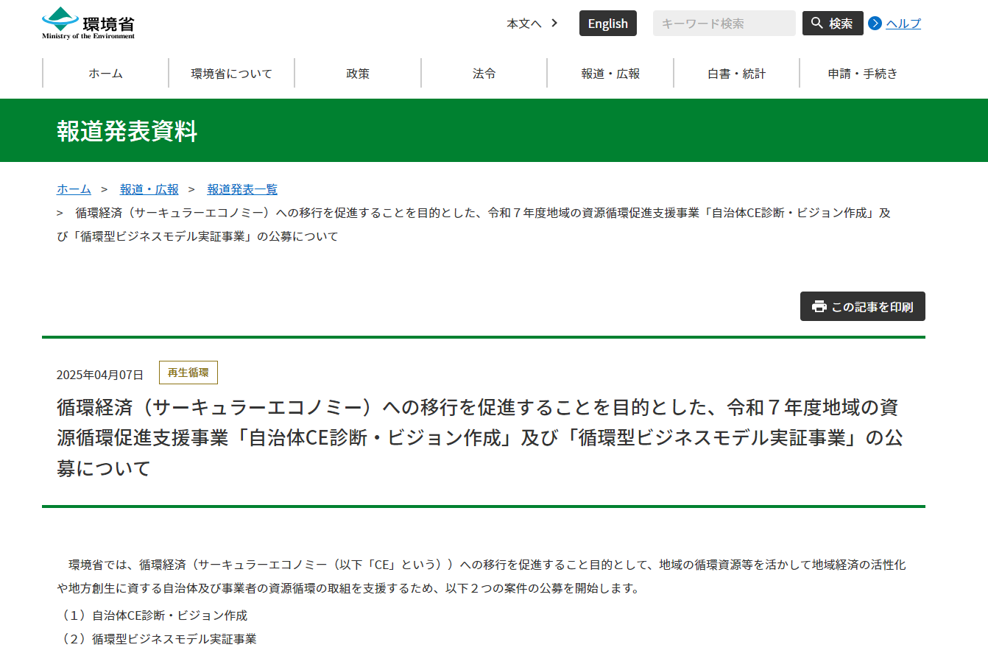Click the printer icon on print button
The height and width of the screenshot is (667, 988).
point(819,307)
